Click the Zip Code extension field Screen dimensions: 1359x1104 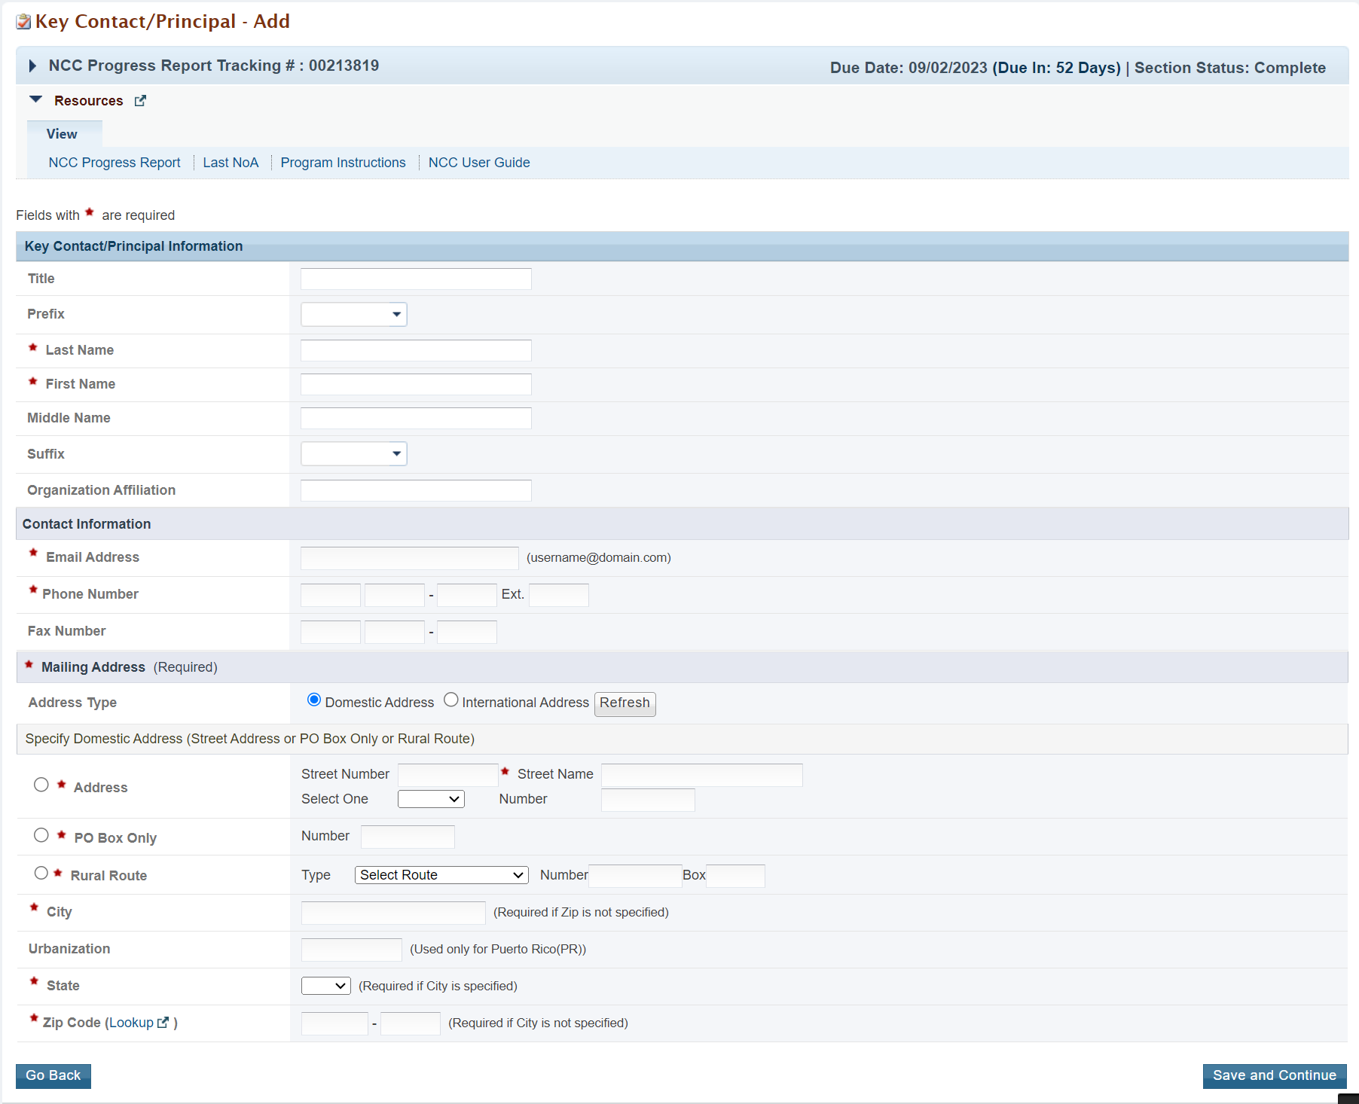[411, 1023]
